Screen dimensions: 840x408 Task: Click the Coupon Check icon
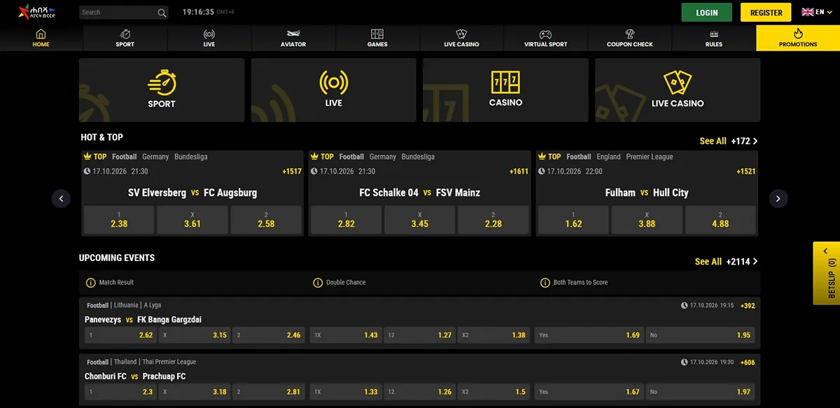[x=629, y=34]
